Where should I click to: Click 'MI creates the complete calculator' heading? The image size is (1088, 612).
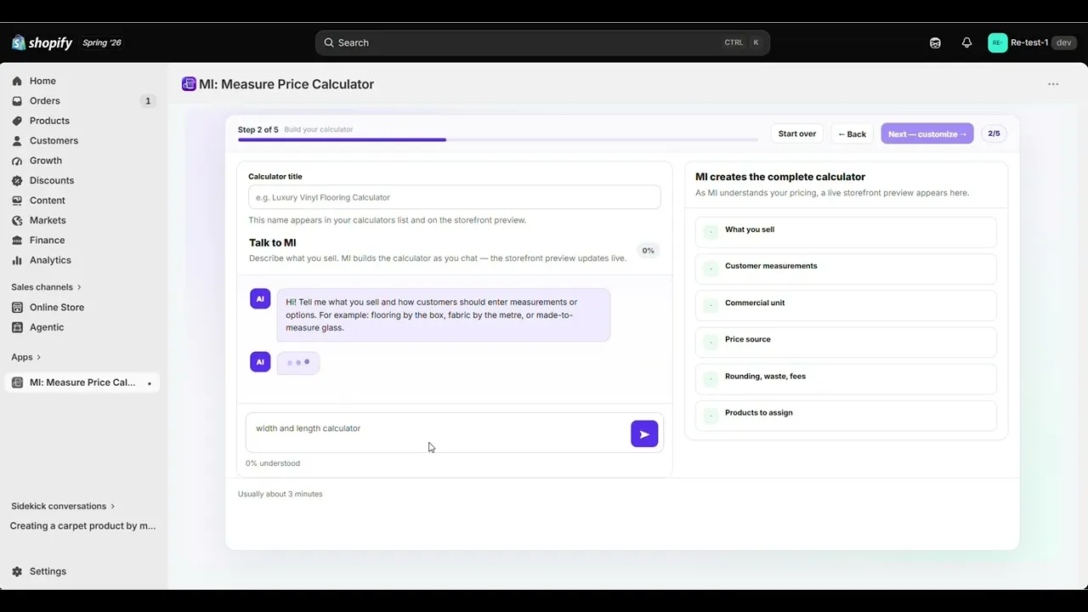[x=780, y=177]
